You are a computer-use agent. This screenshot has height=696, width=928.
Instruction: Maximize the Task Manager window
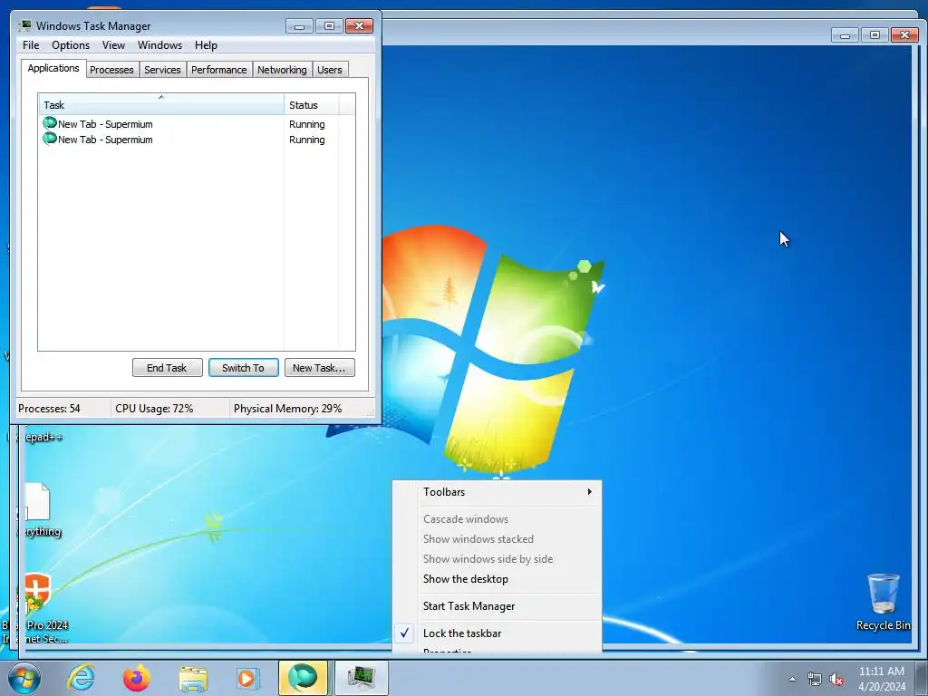point(330,26)
